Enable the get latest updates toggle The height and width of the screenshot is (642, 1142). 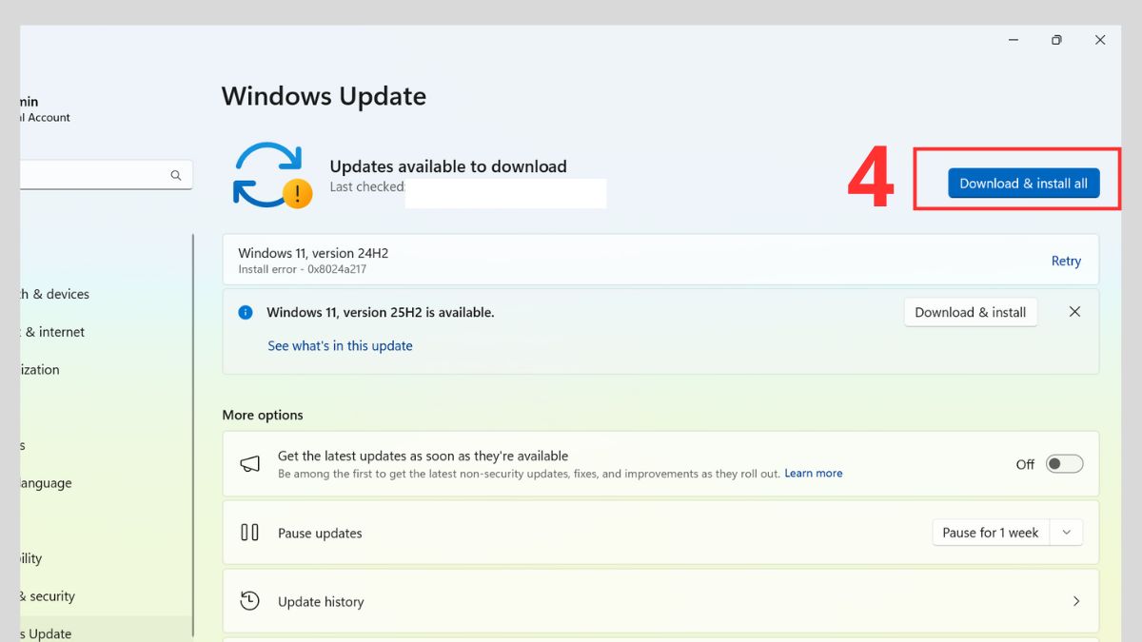pyautogui.click(x=1064, y=463)
